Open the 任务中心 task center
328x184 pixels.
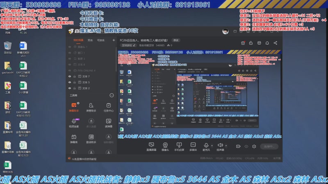pyautogui.click(x=108, y=107)
